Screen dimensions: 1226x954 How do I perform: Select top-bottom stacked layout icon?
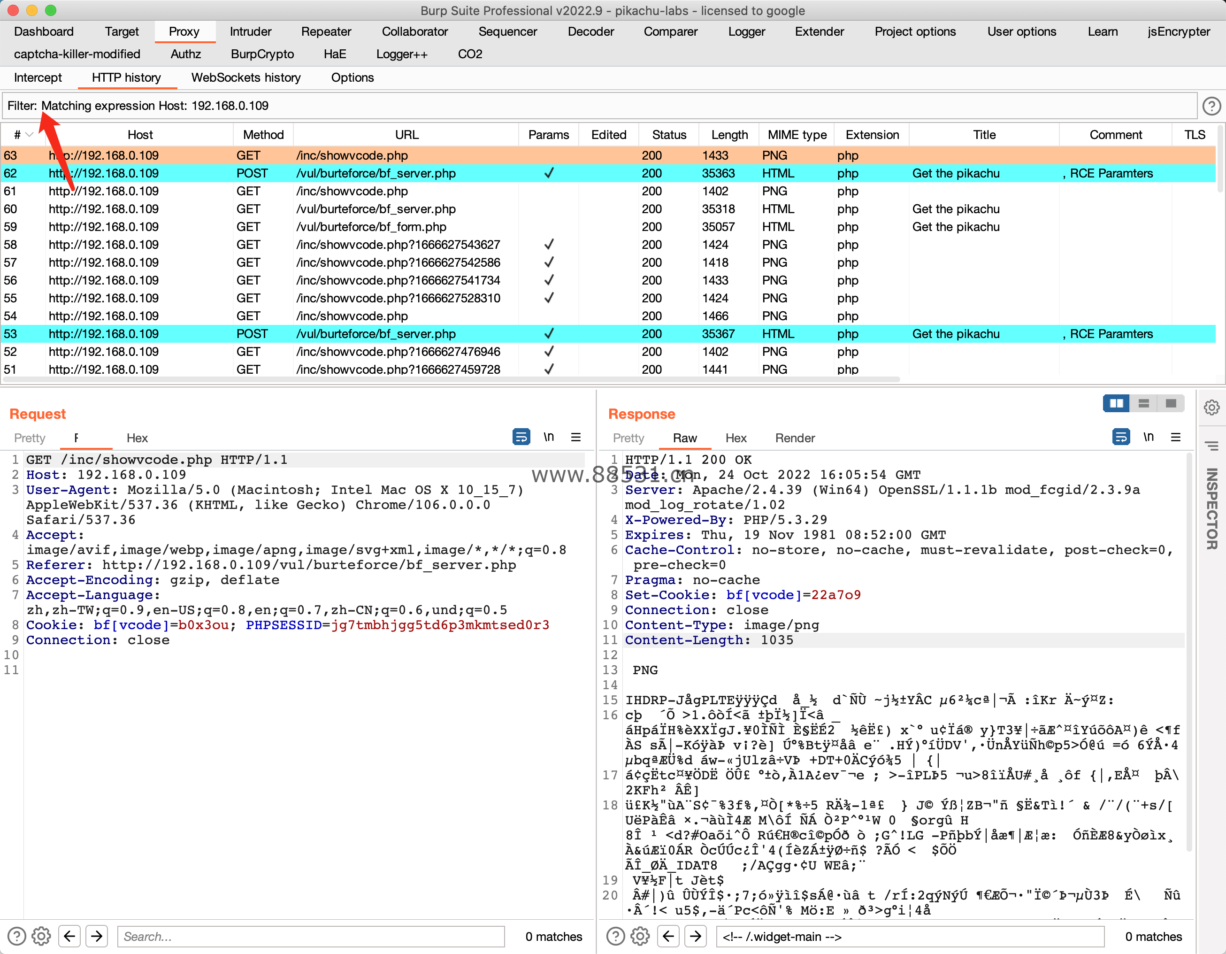click(x=1143, y=403)
